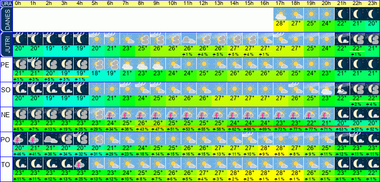Select the PO day row label
380x182 pixels.
pyautogui.click(x=5, y=140)
